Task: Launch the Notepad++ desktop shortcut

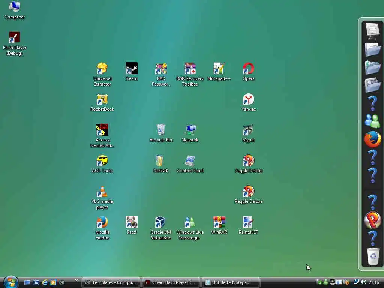Action: pyautogui.click(x=219, y=71)
